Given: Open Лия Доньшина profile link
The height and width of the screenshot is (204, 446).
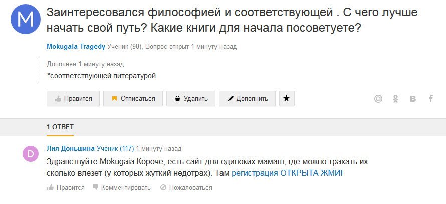Looking at the screenshot, I should click(x=71, y=148).
